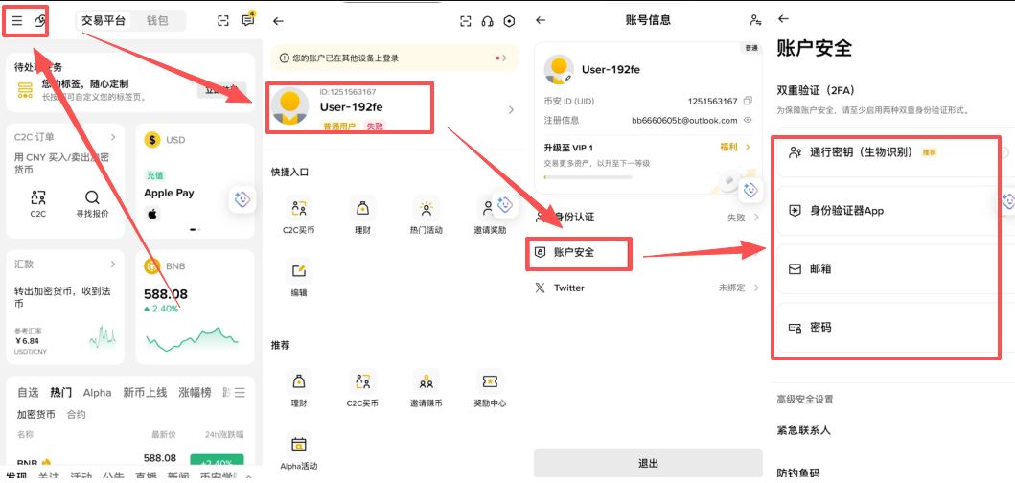The height and width of the screenshot is (483, 1015).
Task: Copy the 币安 ID using copy icon
Action: 748,101
